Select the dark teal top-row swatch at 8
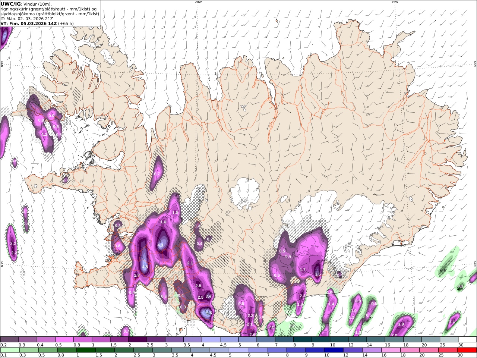 (x=302, y=340)
